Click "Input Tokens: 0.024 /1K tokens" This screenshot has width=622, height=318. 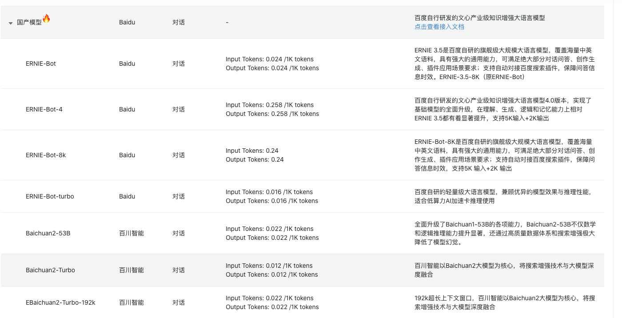270,59
